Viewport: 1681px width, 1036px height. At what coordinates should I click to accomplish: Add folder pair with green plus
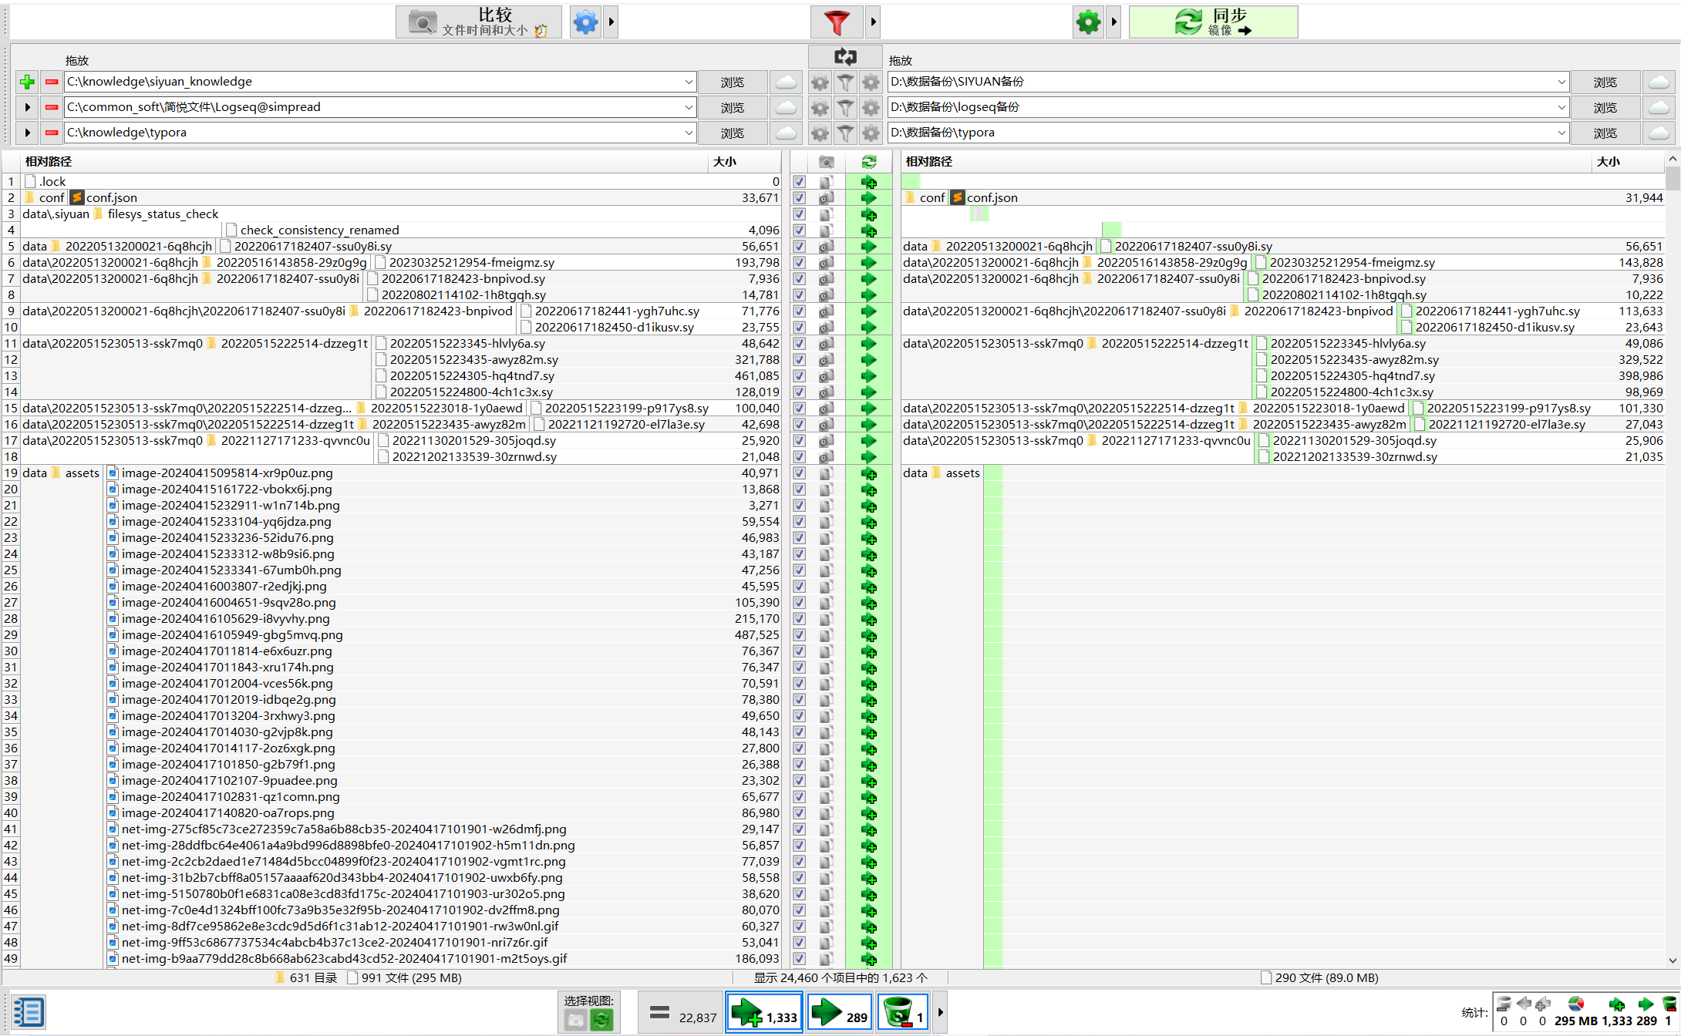coord(28,82)
